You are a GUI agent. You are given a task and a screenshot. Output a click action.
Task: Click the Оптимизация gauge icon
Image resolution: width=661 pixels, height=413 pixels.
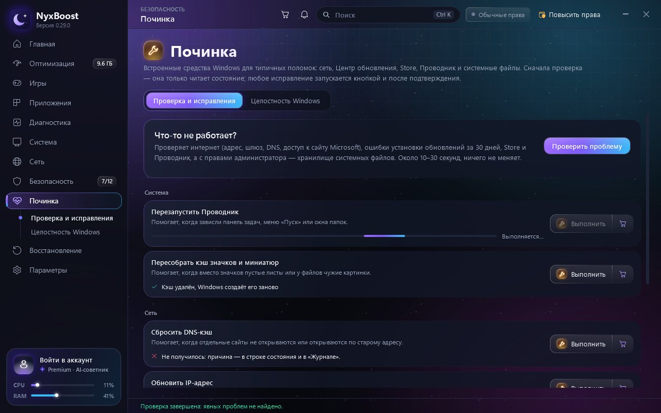[18, 63]
